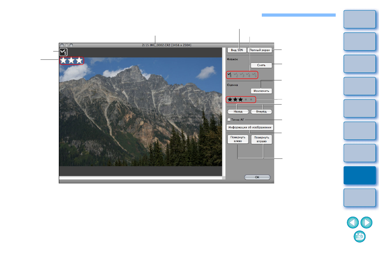Confirm with the OK button

click(257, 177)
